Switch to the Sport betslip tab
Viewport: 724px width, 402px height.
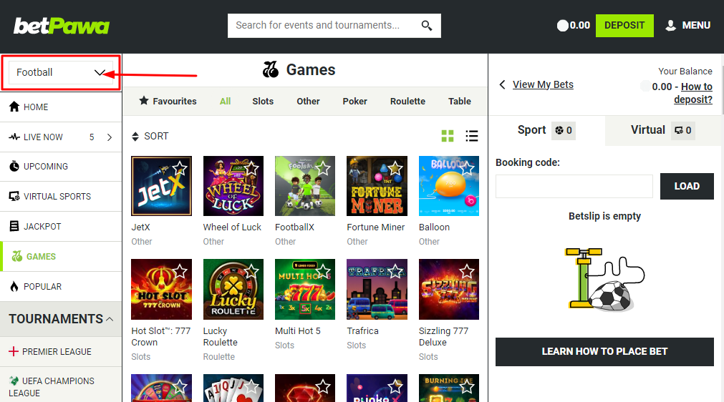[546, 130]
